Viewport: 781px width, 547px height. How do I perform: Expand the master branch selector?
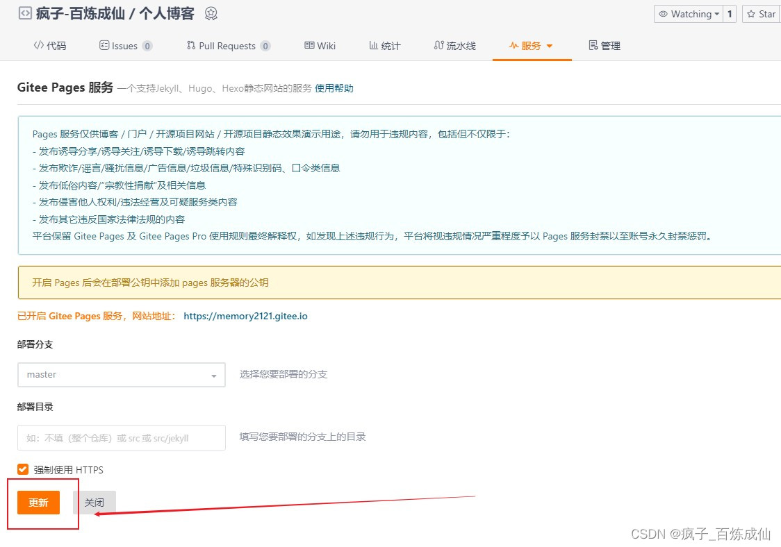point(214,375)
